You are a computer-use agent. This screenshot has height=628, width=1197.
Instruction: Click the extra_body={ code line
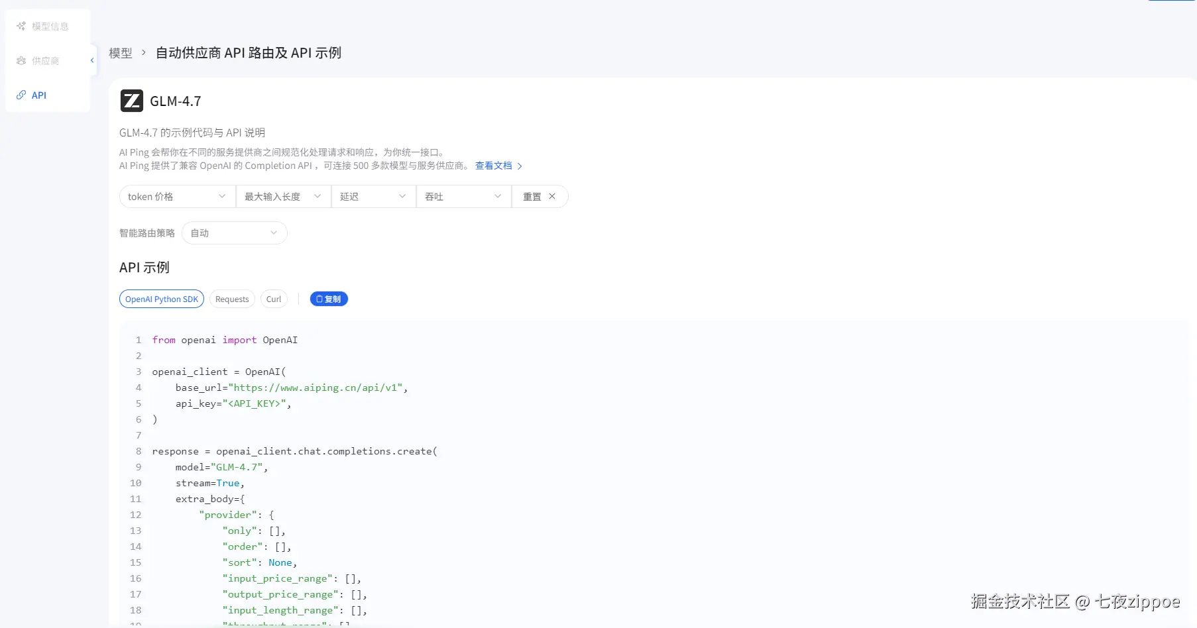click(210, 499)
